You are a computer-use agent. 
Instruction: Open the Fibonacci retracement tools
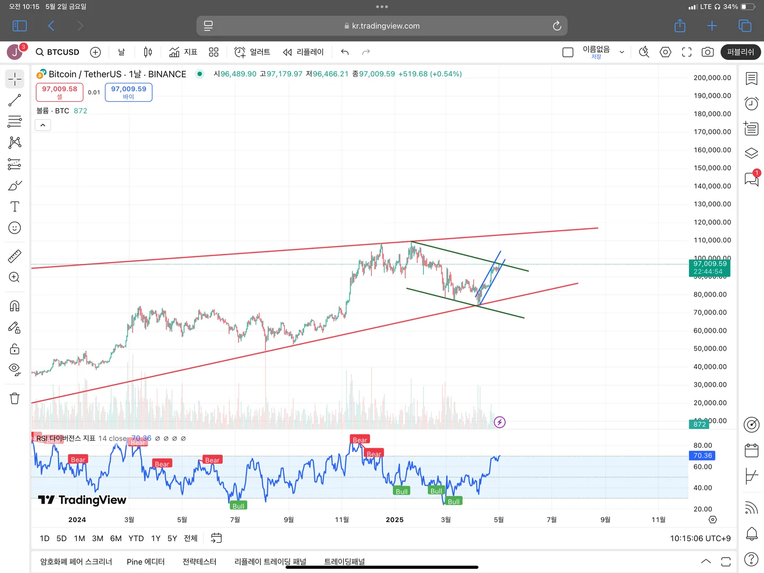coord(15,121)
